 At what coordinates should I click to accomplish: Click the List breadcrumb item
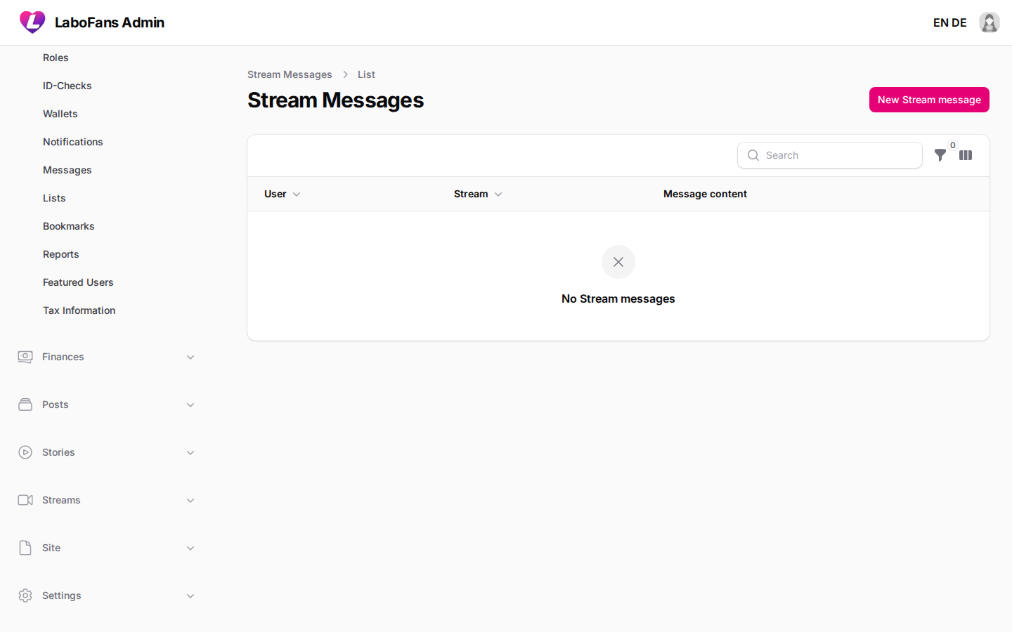pyautogui.click(x=366, y=74)
